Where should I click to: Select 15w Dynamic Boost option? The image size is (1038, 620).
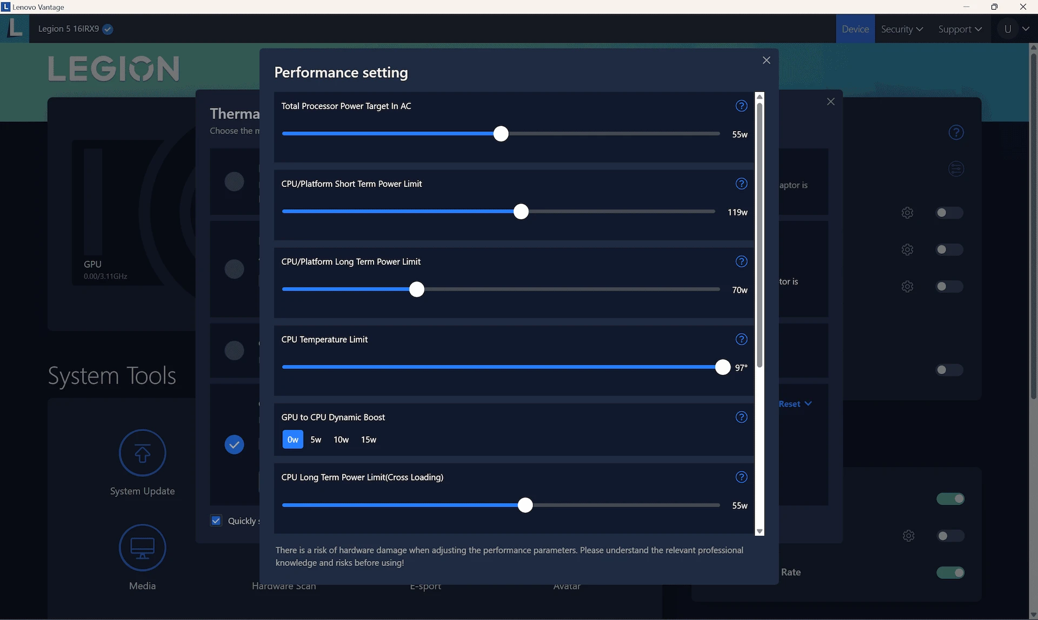[x=369, y=440]
